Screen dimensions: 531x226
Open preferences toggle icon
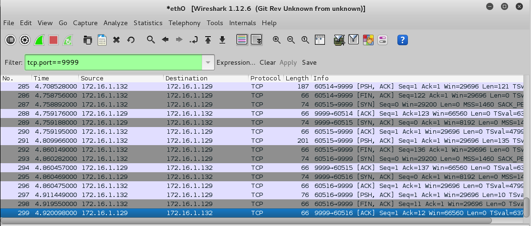pos(382,40)
